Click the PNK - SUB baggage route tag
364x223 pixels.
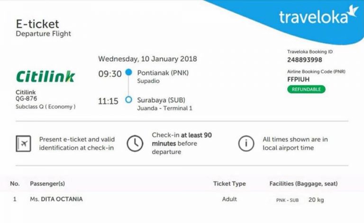coord(287,200)
